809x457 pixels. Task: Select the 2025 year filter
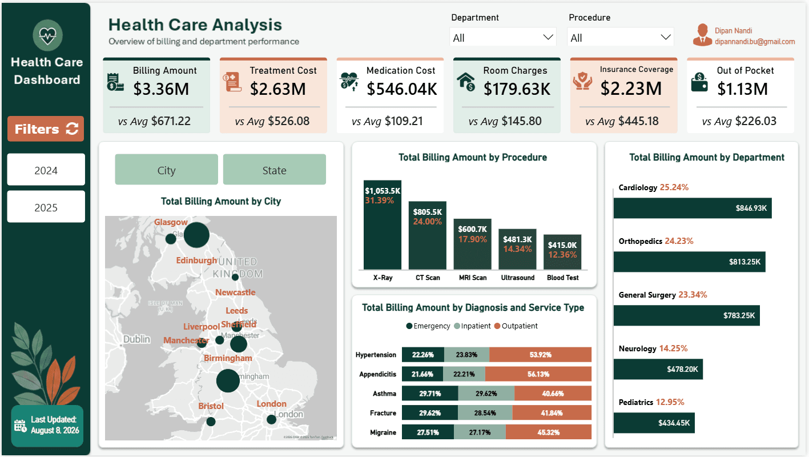click(x=46, y=207)
